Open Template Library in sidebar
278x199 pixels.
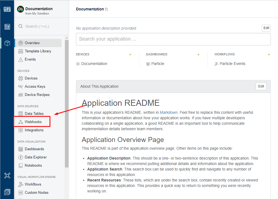click(38, 51)
